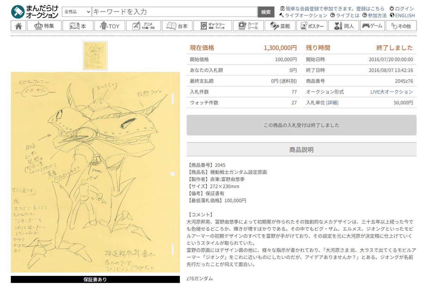
Task: Click the 商品説明 section header
Action: 301,150
